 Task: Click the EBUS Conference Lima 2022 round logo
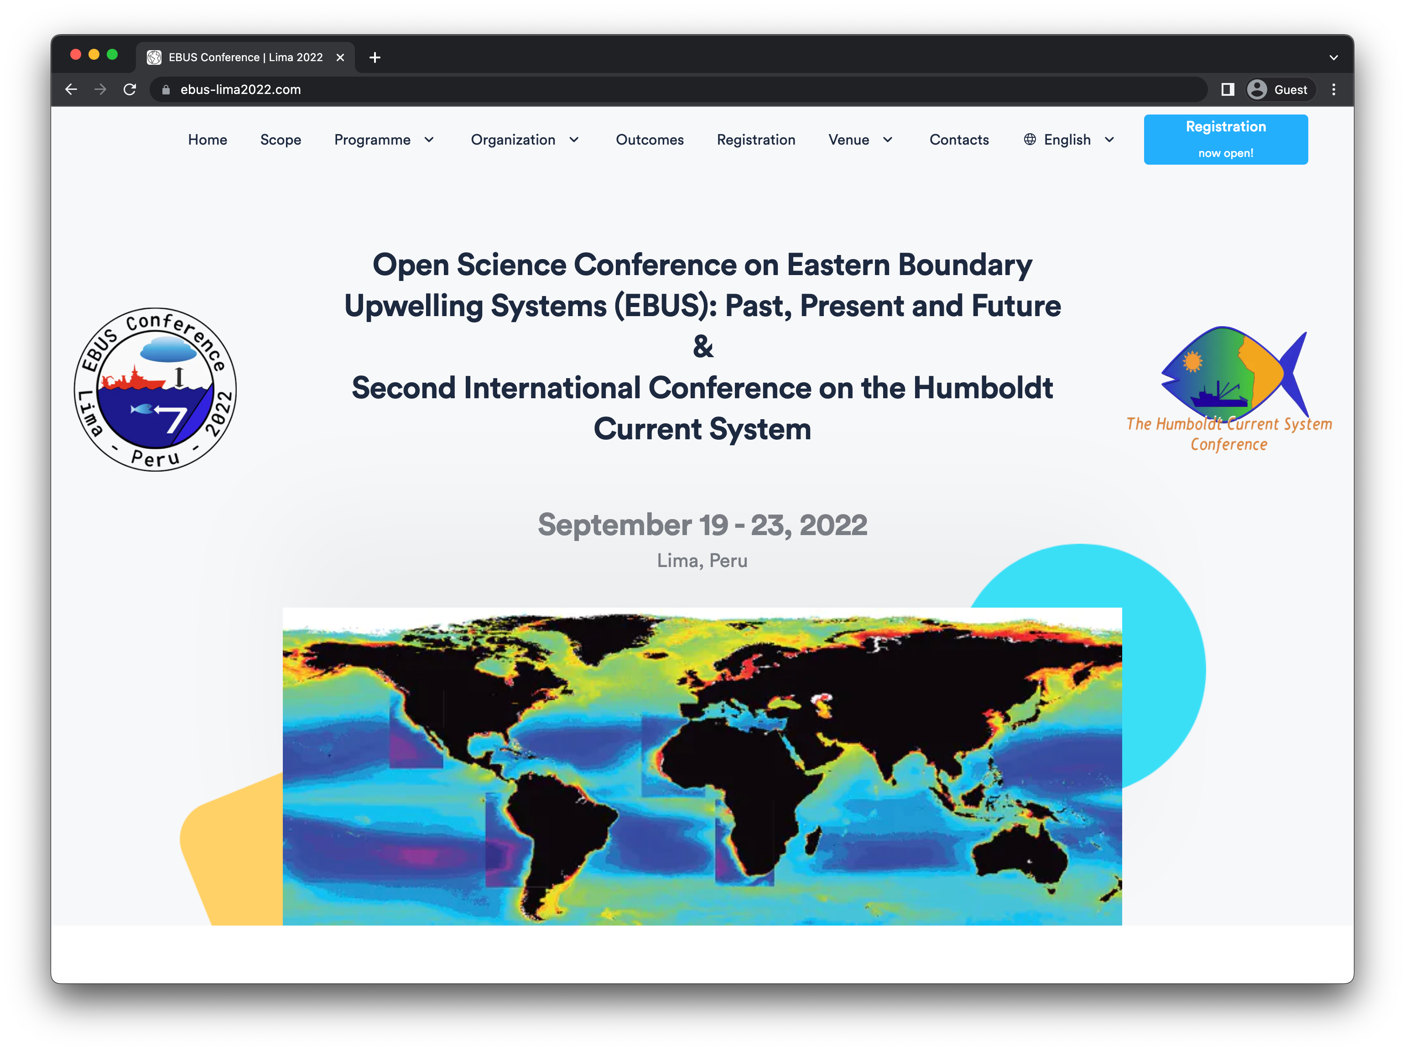pyautogui.click(x=156, y=389)
